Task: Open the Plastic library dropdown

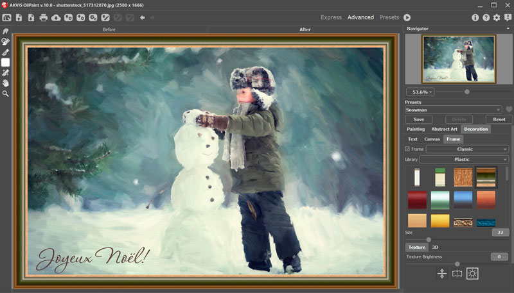Action: pos(464,160)
